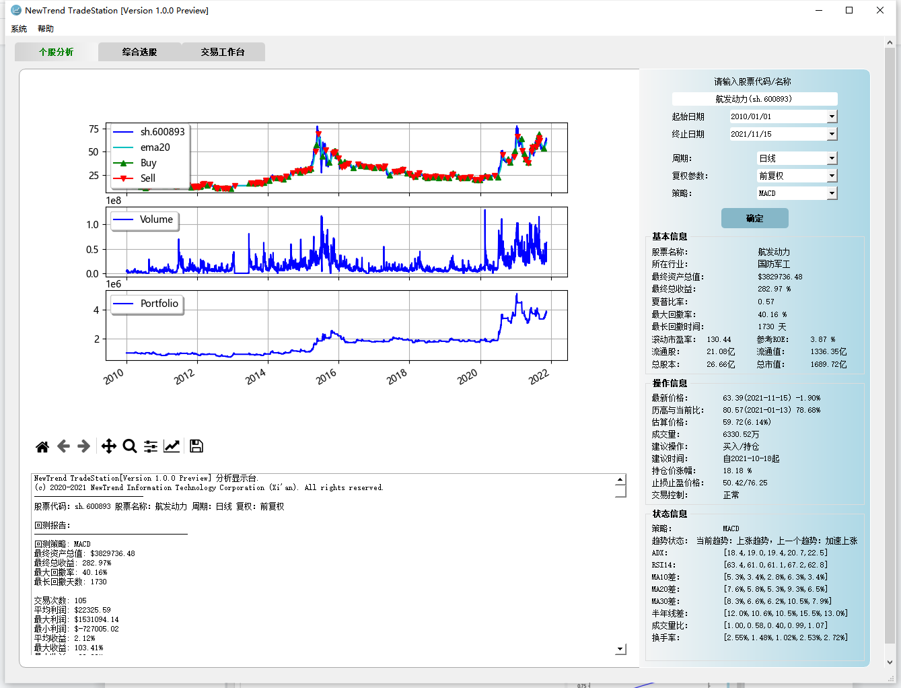Save the figure with the floppy icon
Image resolution: width=901 pixels, height=688 pixels.
tap(196, 446)
